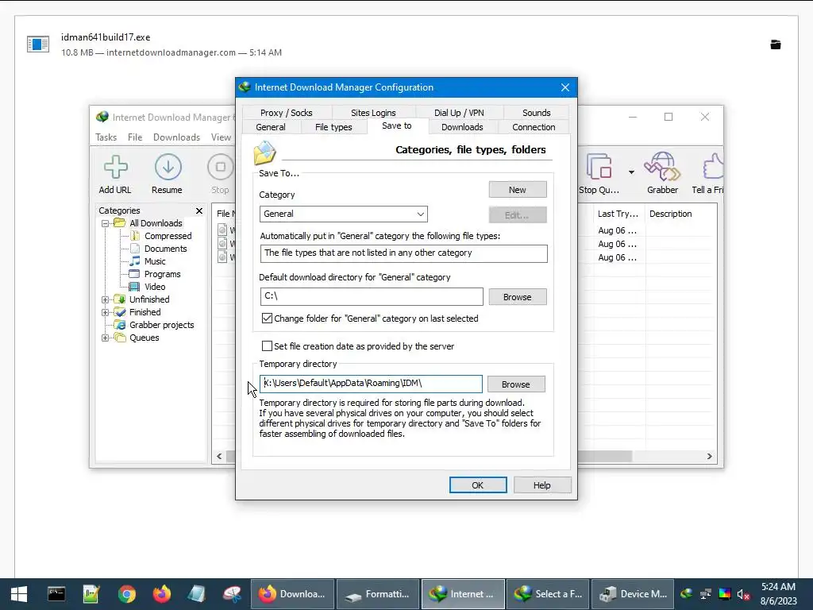Browse for default download directory
Viewport: 813px width, 610px height.
pos(518,297)
